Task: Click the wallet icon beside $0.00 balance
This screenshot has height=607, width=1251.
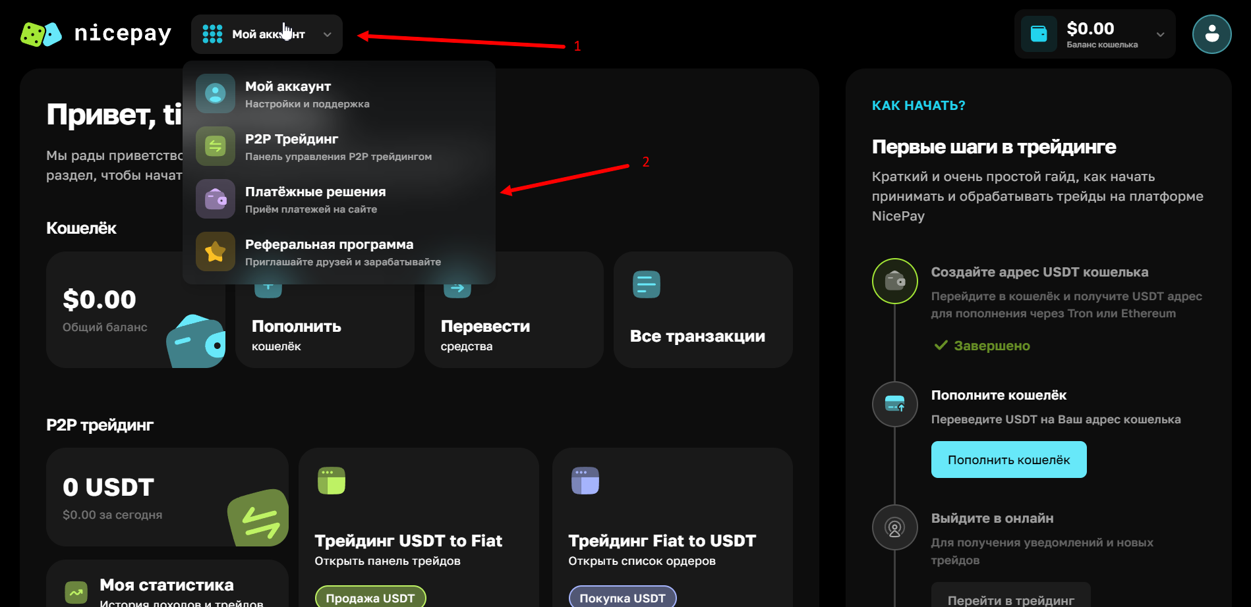Action: [1039, 34]
